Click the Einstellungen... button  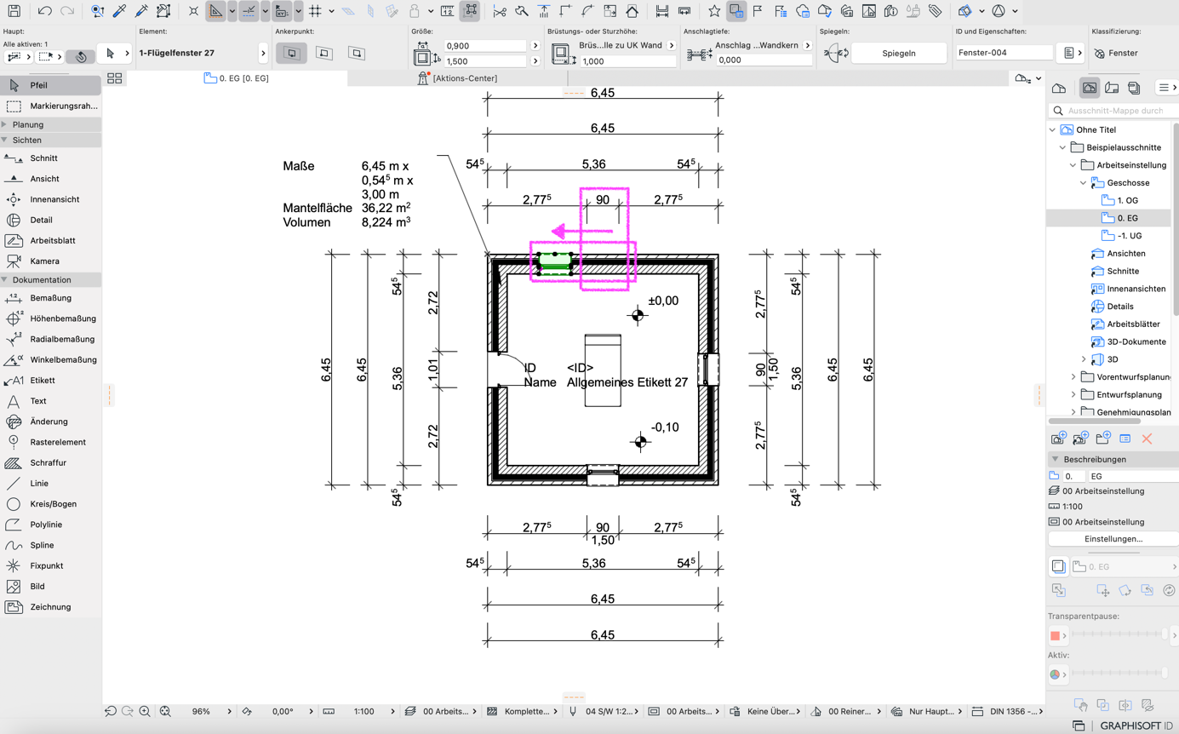[1113, 539]
